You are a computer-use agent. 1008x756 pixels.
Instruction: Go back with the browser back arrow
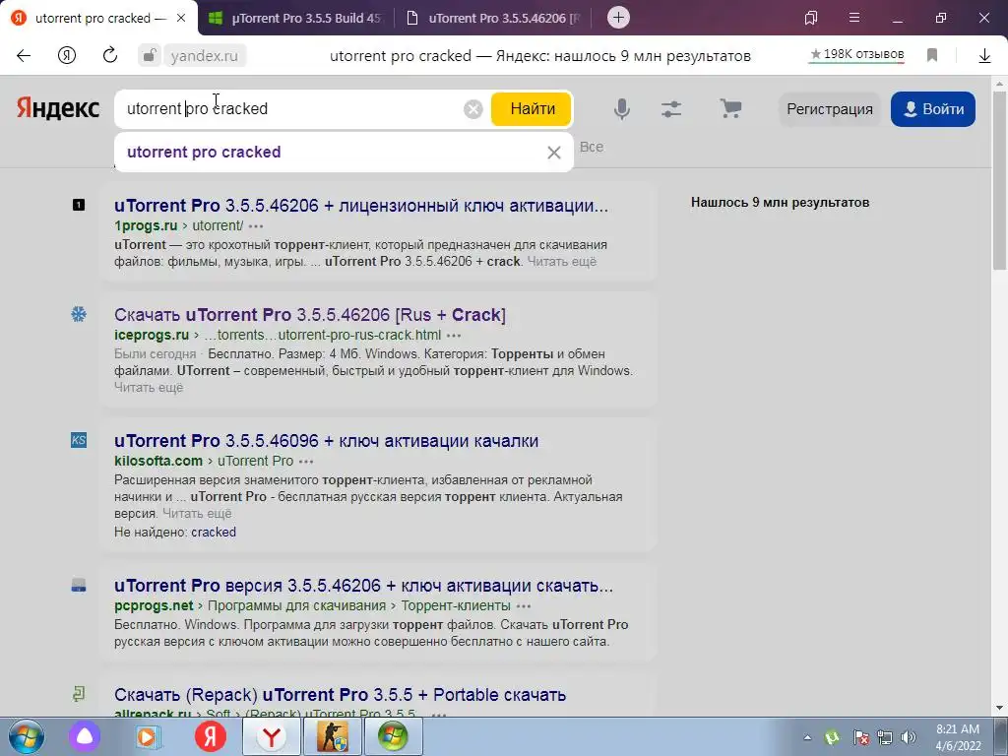[x=24, y=56]
